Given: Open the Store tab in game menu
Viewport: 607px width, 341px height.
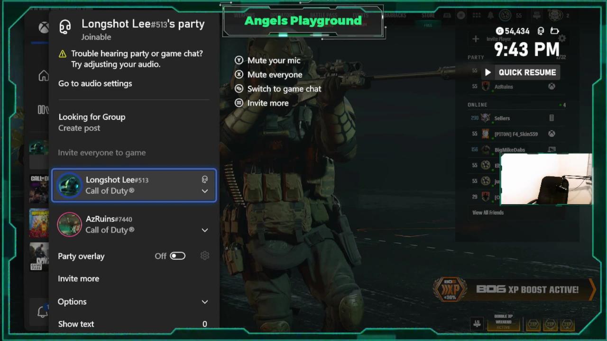Looking at the screenshot, I should tap(428, 16).
